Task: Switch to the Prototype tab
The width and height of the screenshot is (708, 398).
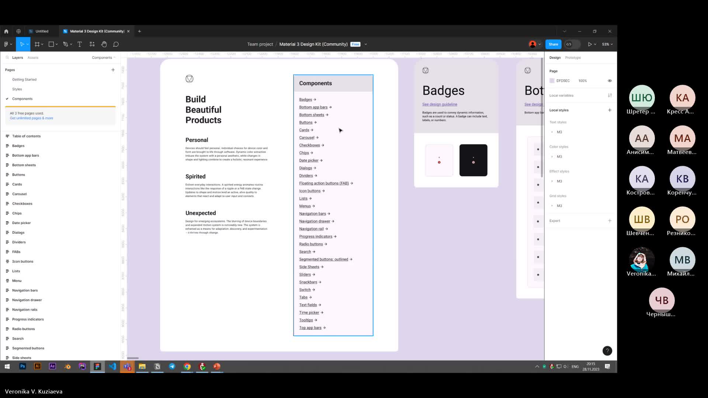Action: point(573,57)
